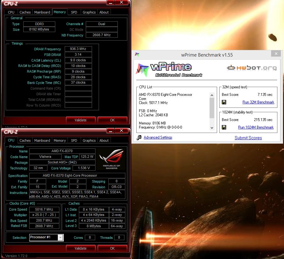The height and width of the screenshot is (259, 284).
Task: Click Package field Socket AM3+ (942)
Action: pos(62,162)
